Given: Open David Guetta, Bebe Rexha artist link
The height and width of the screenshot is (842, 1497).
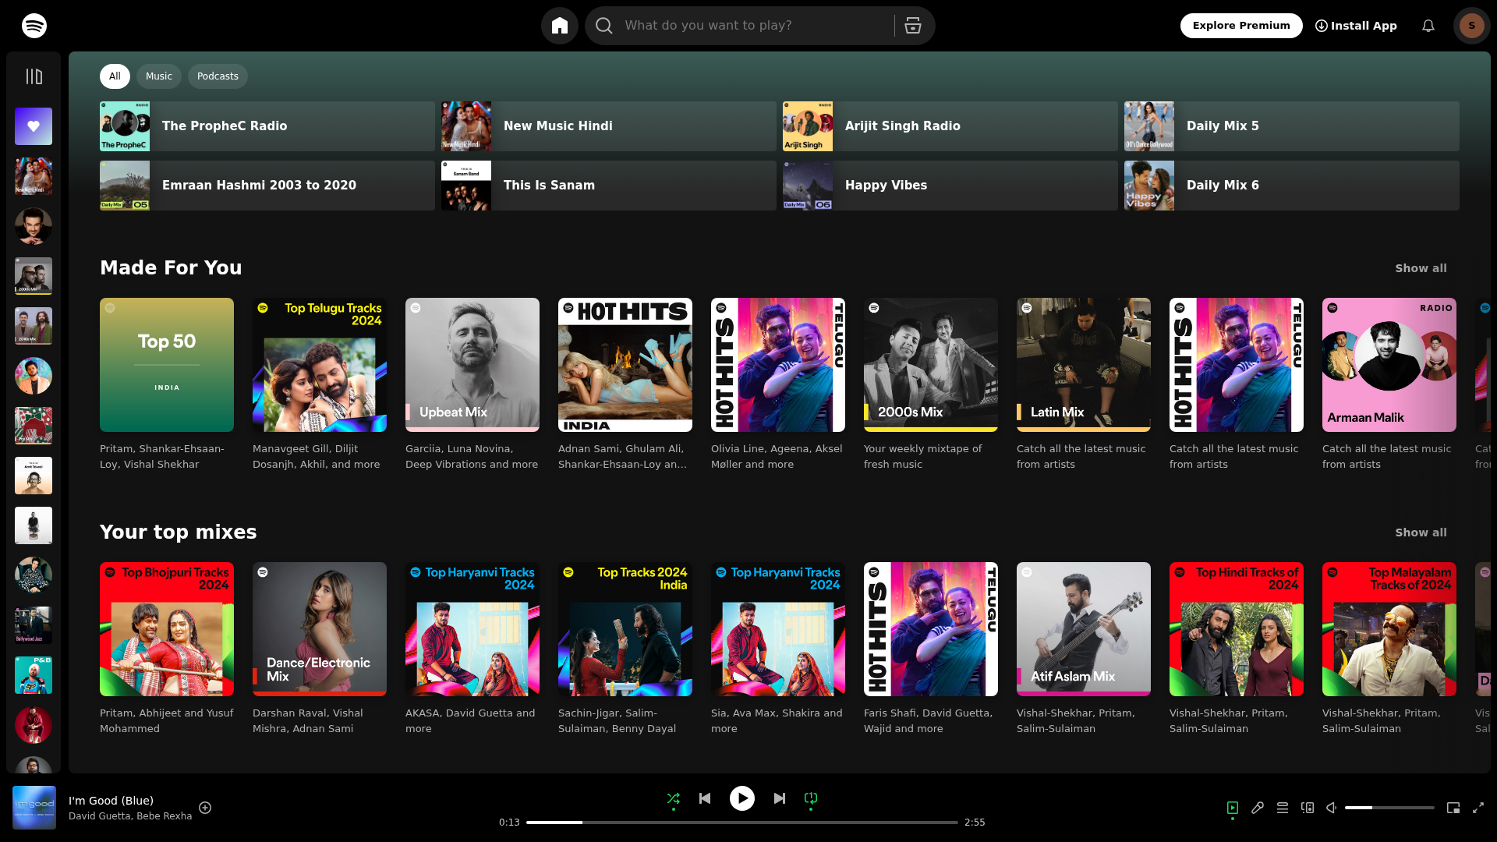Looking at the screenshot, I should (x=130, y=816).
